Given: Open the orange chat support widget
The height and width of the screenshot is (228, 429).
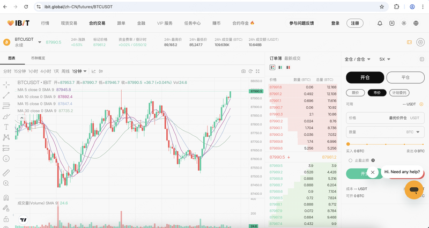Looking at the screenshot, I should (414, 190).
